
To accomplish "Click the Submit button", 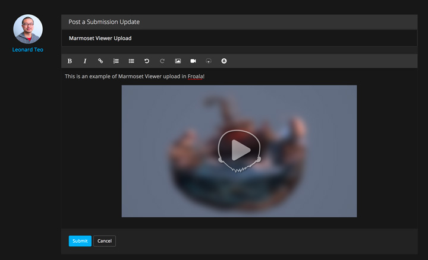I will click(x=80, y=241).
